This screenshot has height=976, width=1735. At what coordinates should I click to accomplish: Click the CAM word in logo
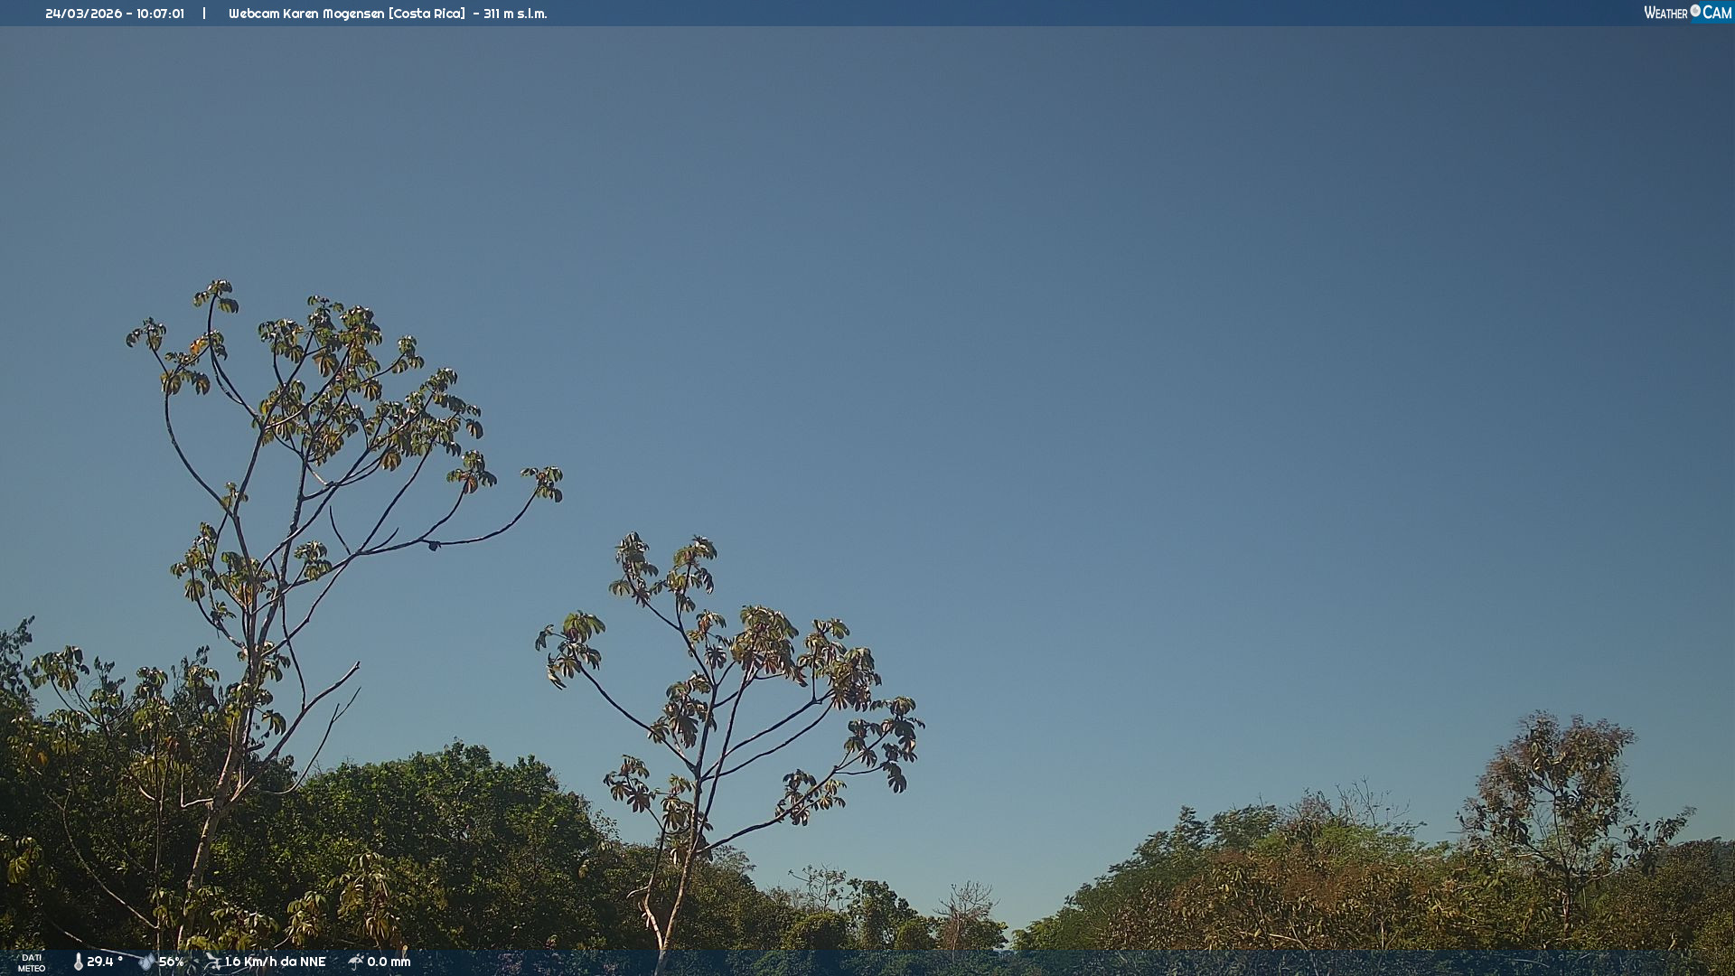pos(1717,13)
